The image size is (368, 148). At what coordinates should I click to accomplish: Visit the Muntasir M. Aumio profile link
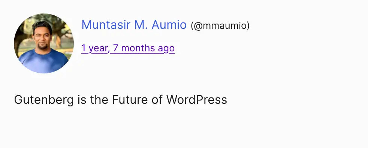pos(134,25)
